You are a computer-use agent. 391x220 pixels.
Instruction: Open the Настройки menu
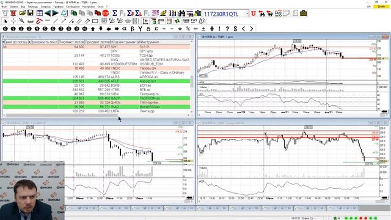[x=89, y=7]
